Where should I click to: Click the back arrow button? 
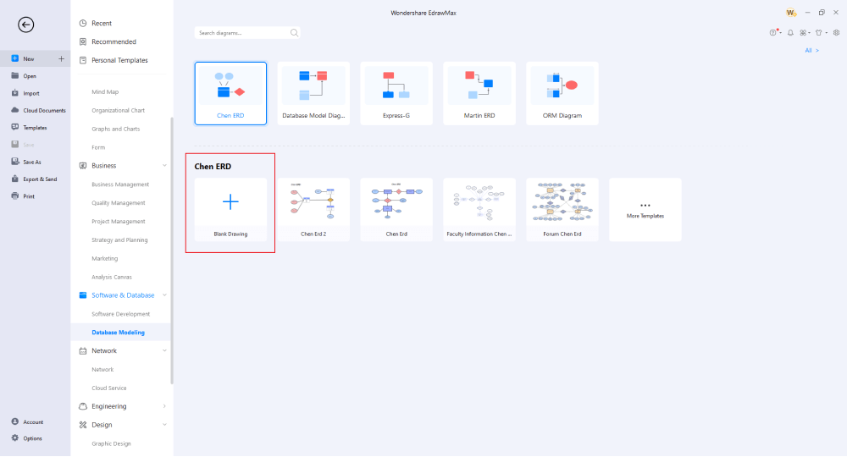coord(26,25)
